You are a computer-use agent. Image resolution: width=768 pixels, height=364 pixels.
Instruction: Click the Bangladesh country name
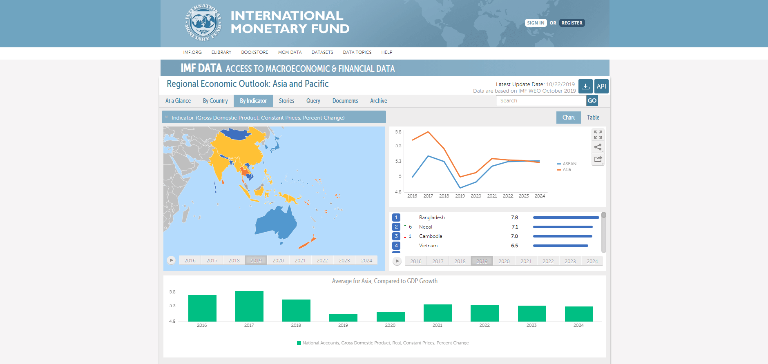[x=432, y=218]
